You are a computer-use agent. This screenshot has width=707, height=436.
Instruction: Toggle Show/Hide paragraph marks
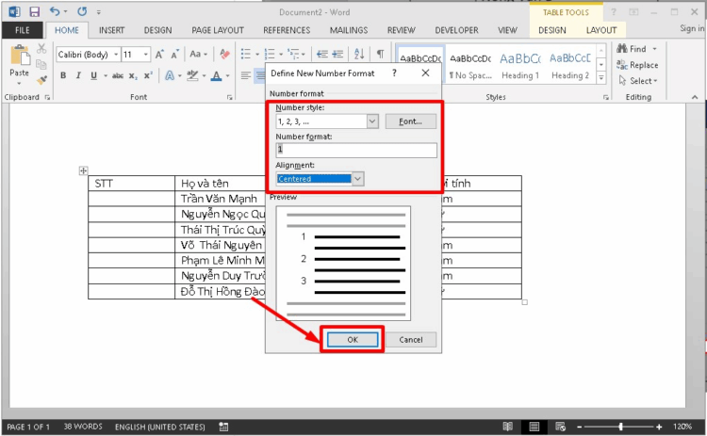[380, 55]
